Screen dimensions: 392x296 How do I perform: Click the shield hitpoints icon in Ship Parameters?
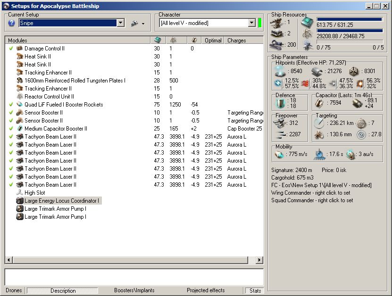280,71
